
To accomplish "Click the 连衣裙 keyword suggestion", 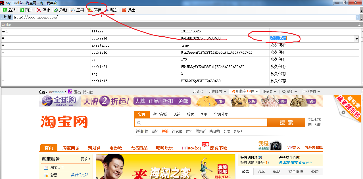I will [x=177, y=131].
